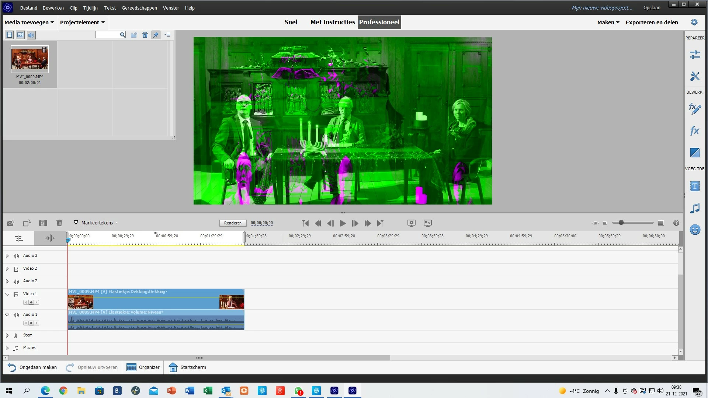This screenshot has height=398, width=708.
Task: Open the Tijdlijn menu
Action: coord(90,8)
